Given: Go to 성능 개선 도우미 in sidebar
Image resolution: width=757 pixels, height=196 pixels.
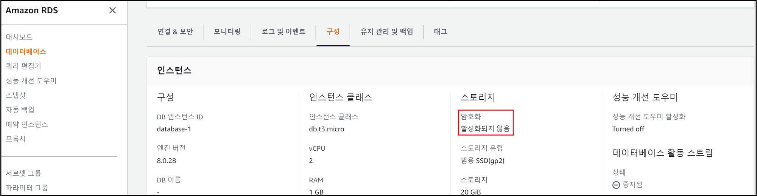Looking at the screenshot, I should click(x=31, y=80).
